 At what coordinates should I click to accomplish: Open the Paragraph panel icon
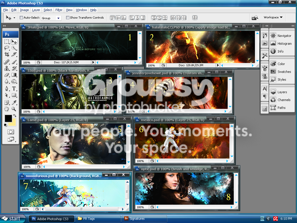click(x=265, y=96)
